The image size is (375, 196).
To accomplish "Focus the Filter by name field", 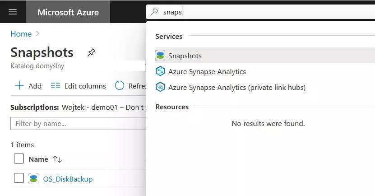I will (78, 123).
